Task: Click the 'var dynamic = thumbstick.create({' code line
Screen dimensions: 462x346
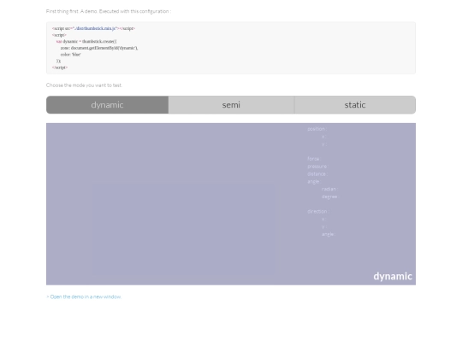Action: pos(86,42)
